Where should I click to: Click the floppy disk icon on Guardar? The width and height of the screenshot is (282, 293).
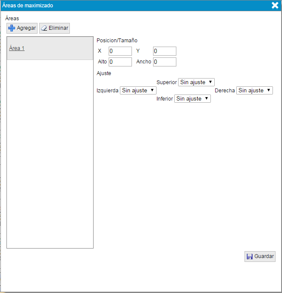[x=249, y=256]
